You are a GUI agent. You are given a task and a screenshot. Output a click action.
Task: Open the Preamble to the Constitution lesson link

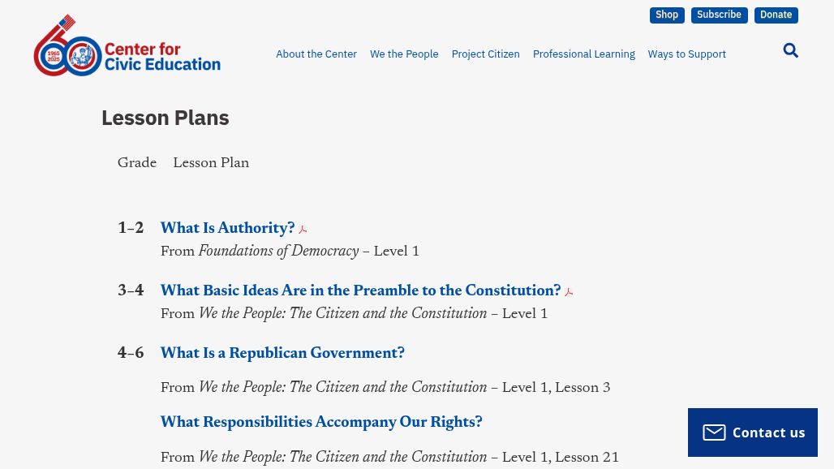[x=360, y=291]
